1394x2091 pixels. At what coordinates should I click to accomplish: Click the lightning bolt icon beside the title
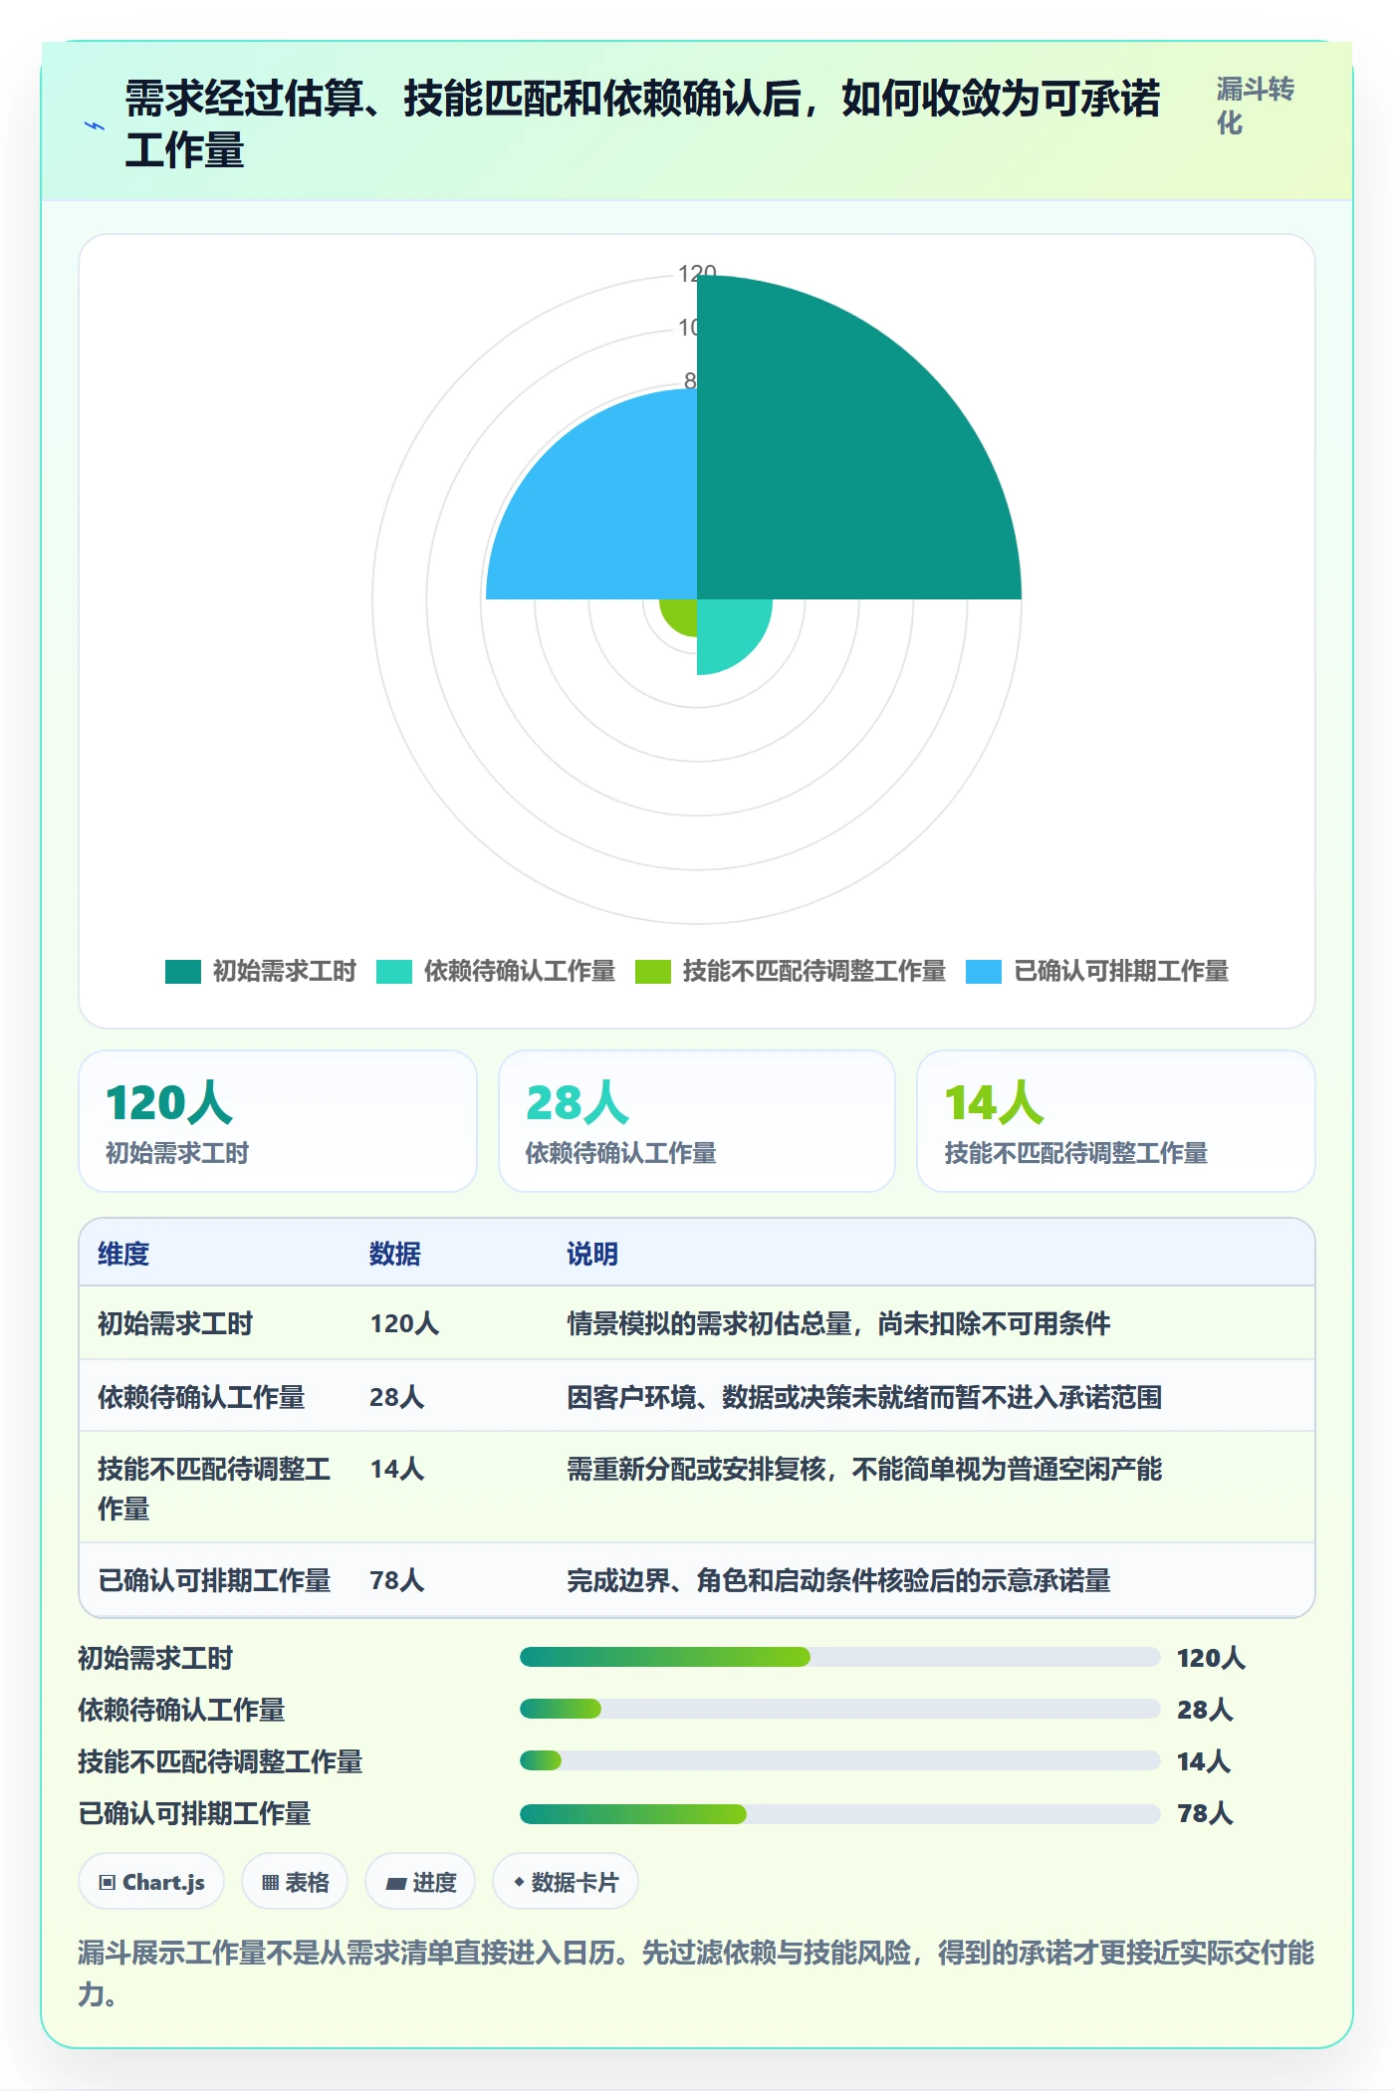pyautogui.click(x=95, y=125)
